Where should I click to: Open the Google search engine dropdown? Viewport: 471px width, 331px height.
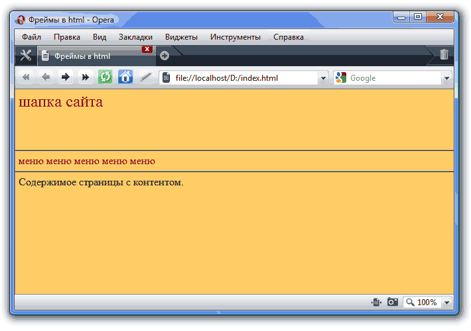click(x=341, y=78)
